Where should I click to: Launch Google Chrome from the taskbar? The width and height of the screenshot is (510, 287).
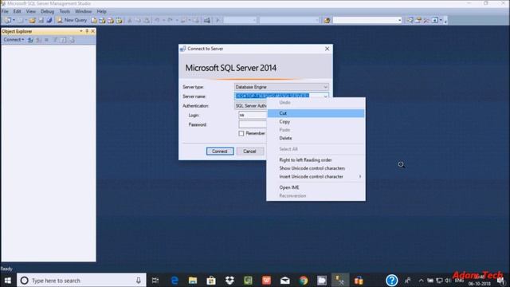304,281
